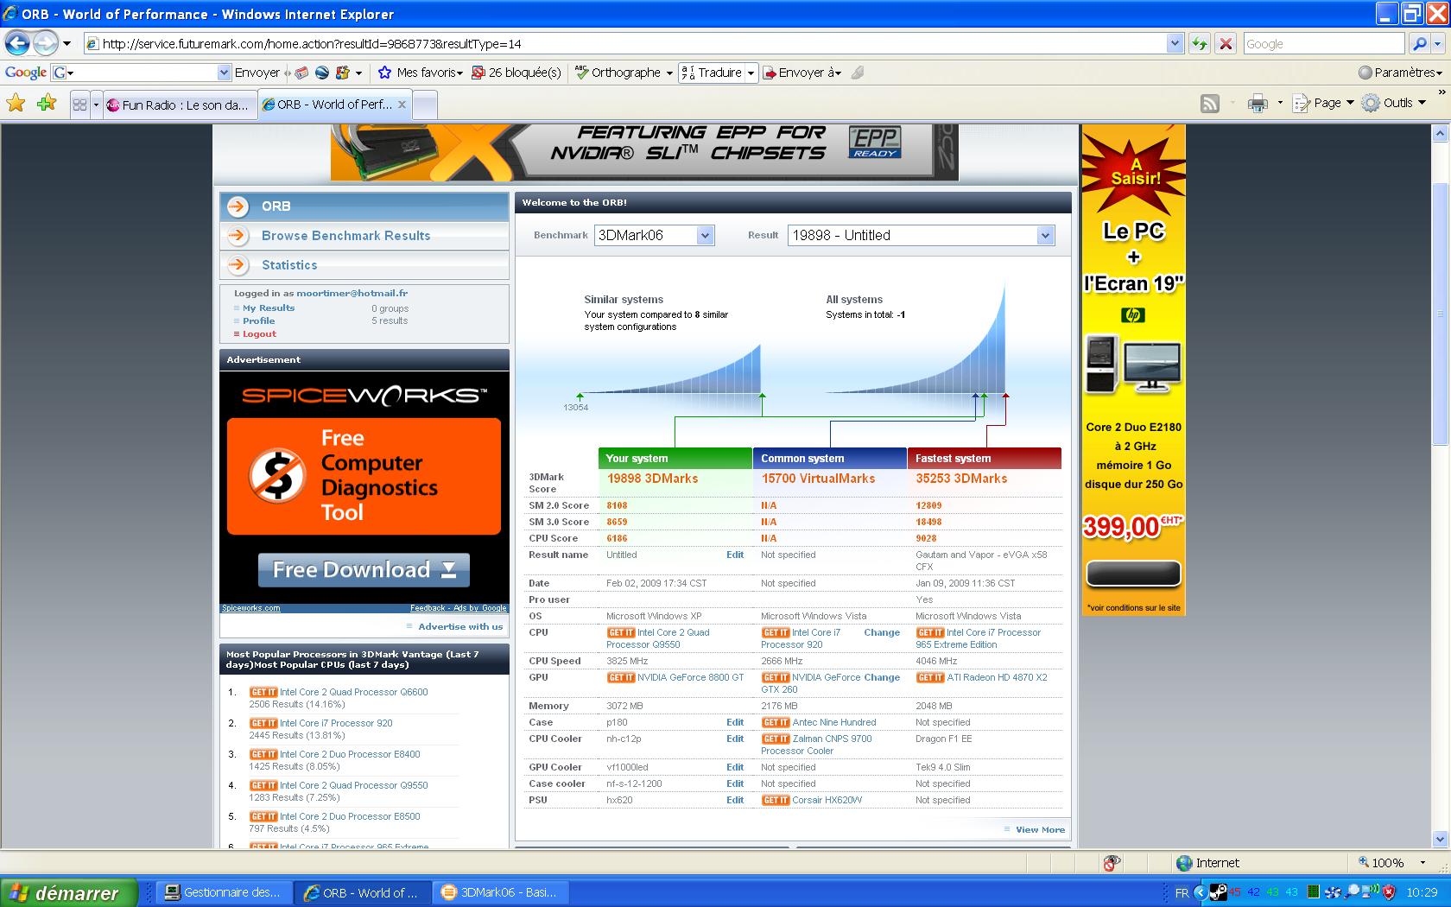Click the Windows démarrer start button
Image resolution: width=1451 pixels, height=907 pixels.
[69, 892]
